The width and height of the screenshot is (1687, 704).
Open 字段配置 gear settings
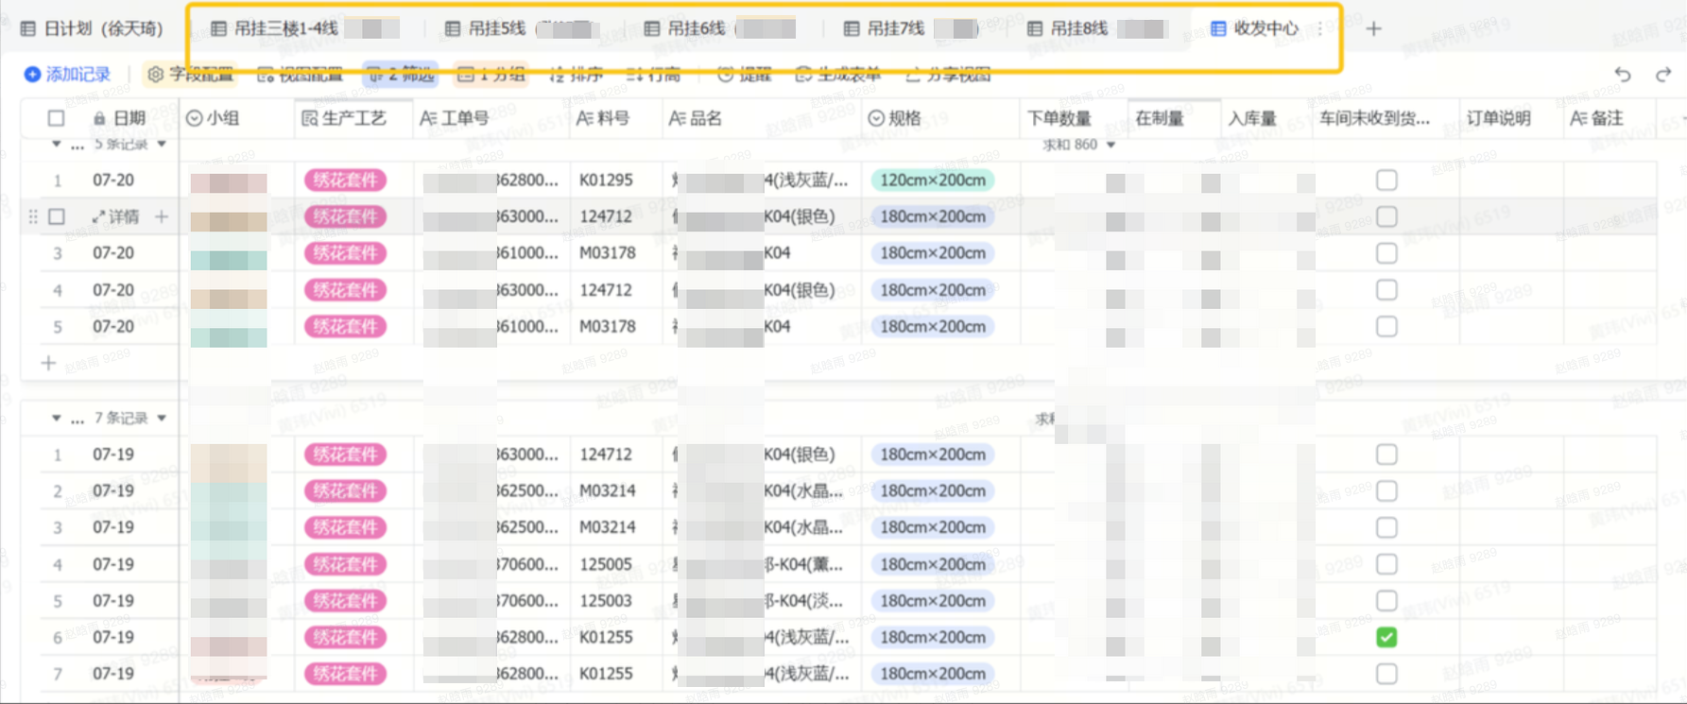[190, 74]
